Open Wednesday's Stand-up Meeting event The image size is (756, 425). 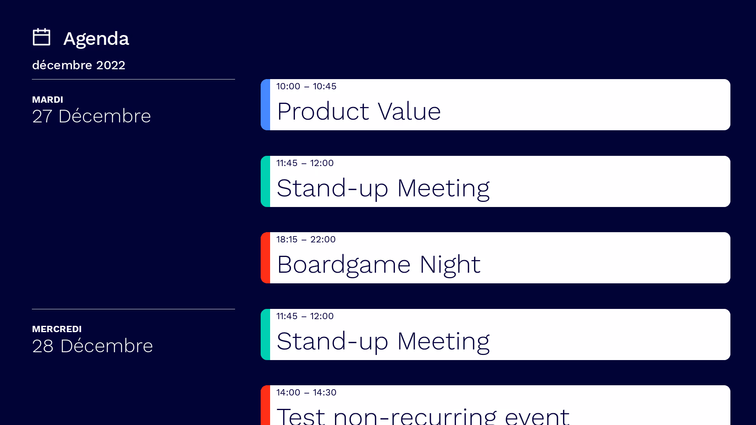tap(495, 334)
